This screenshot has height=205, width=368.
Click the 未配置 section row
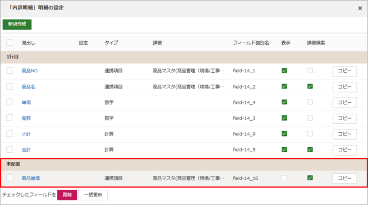[x=184, y=164]
